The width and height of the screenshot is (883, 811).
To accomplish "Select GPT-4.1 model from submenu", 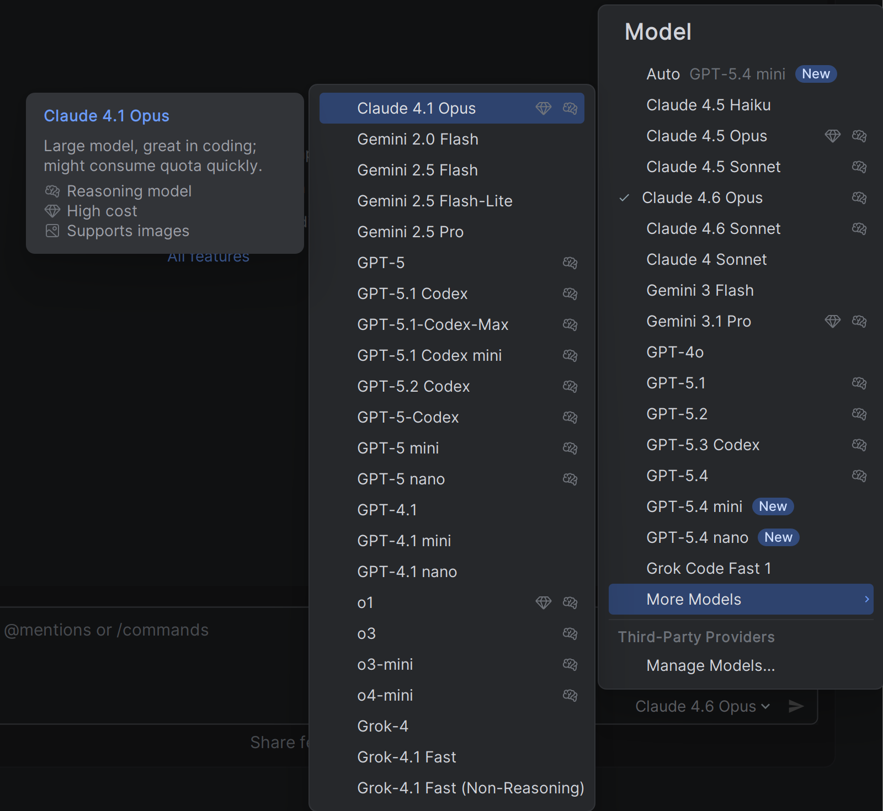I will tap(452, 510).
